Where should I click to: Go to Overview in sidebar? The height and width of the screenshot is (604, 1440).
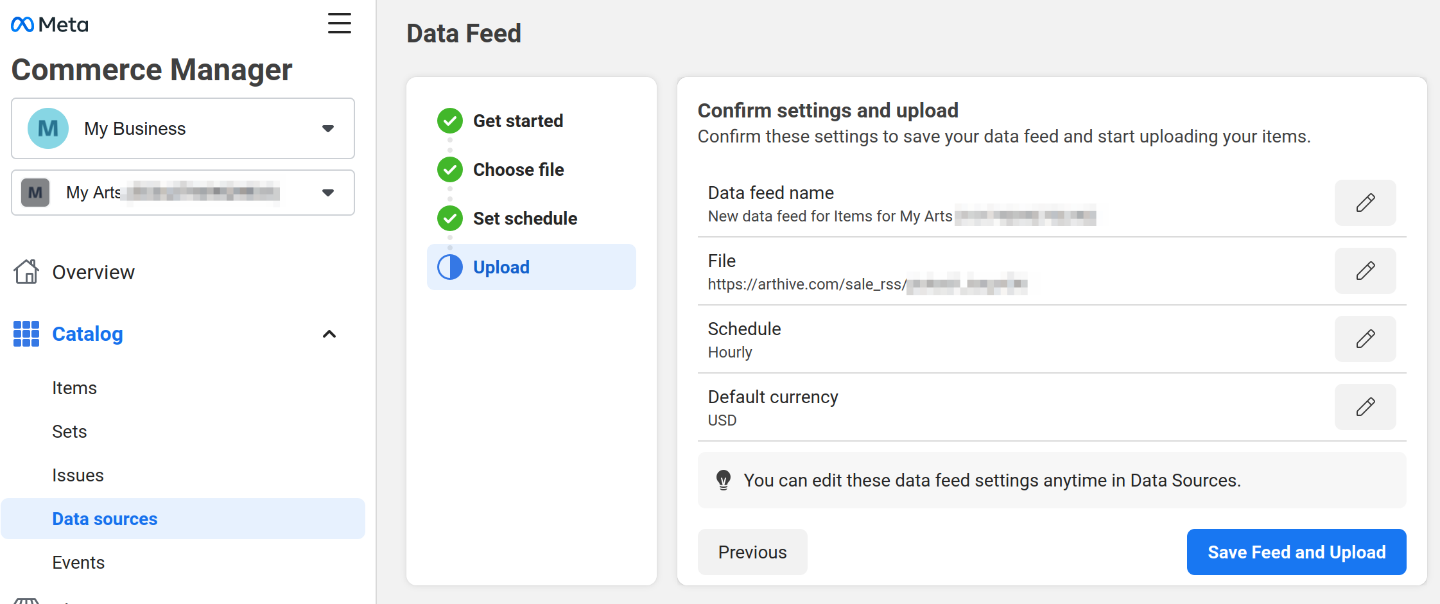click(94, 272)
